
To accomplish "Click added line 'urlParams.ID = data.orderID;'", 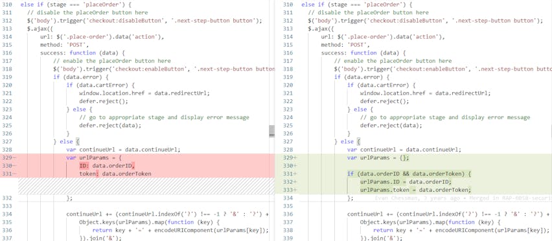I will coord(406,182).
